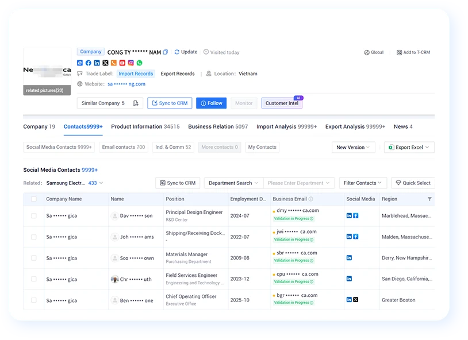Open the sa ****** ng.com website link
Screen dimensions: 468x340
pyautogui.click(x=126, y=84)
